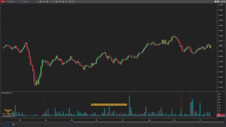
Task: Select the zoom magnifier tool
Action: coord(47,1)
